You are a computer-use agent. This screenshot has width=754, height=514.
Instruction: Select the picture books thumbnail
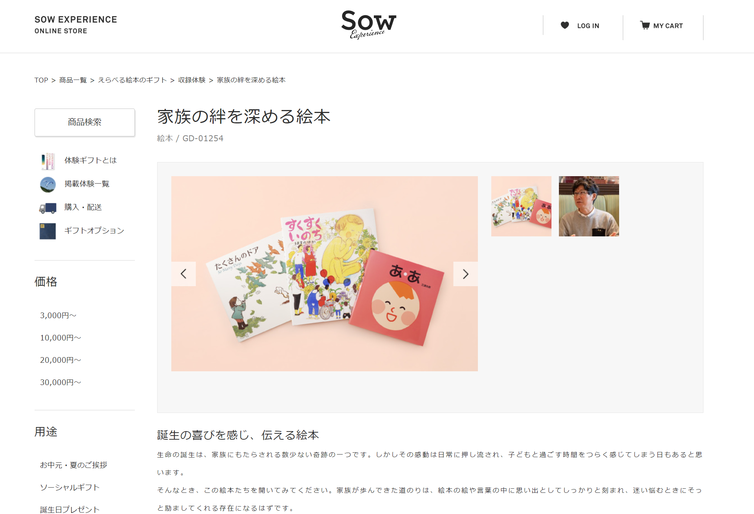coord(521,206)
